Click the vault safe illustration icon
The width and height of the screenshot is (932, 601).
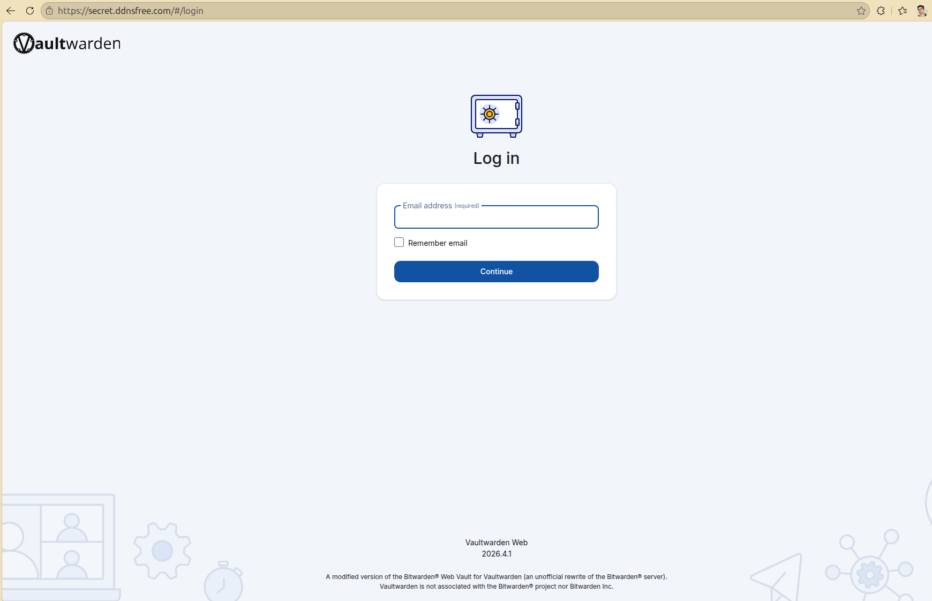(x=497, y=116)
